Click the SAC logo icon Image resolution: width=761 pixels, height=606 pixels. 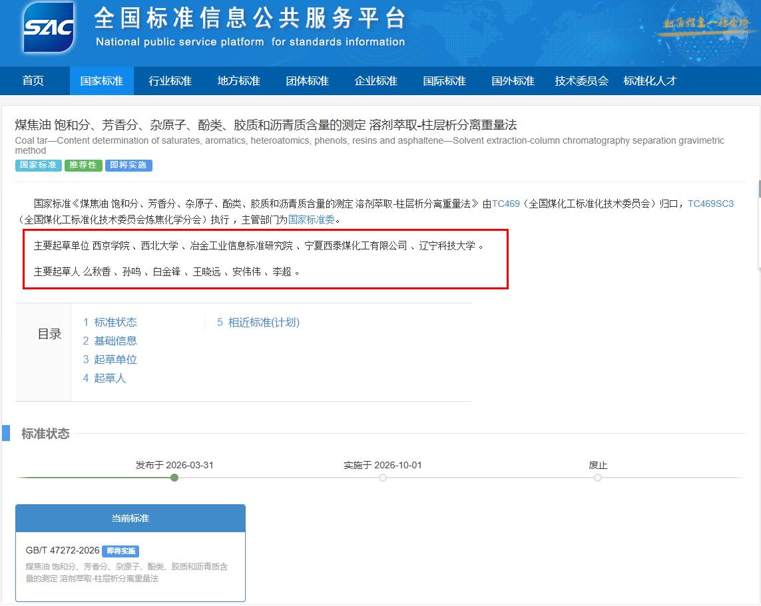pos(49,27)
